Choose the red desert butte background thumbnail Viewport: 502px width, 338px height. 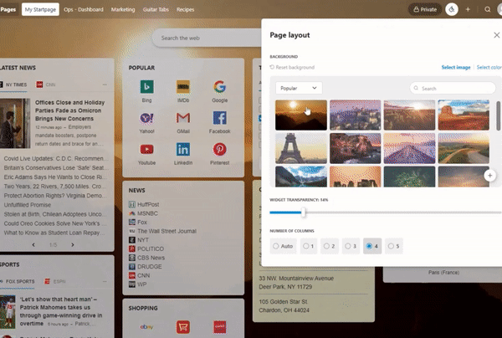pos(464,115)
